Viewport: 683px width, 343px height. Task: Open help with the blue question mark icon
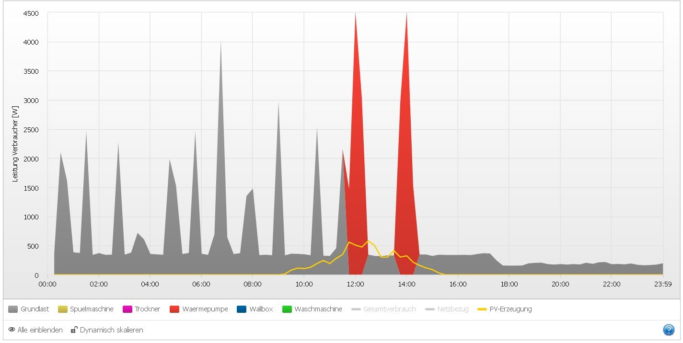click(669, 330)
